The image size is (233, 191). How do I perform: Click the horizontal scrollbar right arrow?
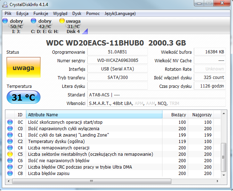coord(217,181)
